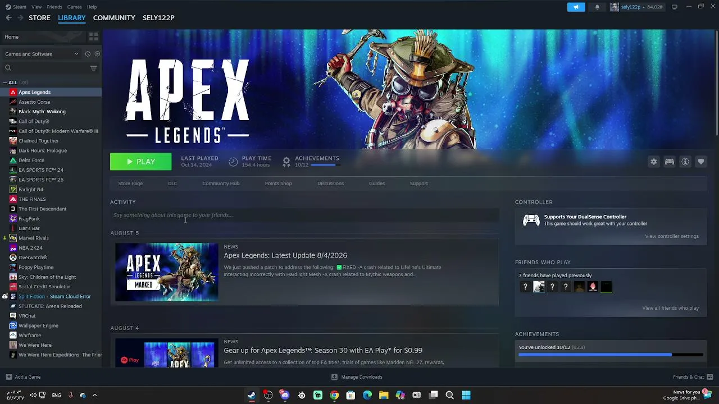Open the Season 30 EA Play news thumbnail

click(x=167, y=353)
